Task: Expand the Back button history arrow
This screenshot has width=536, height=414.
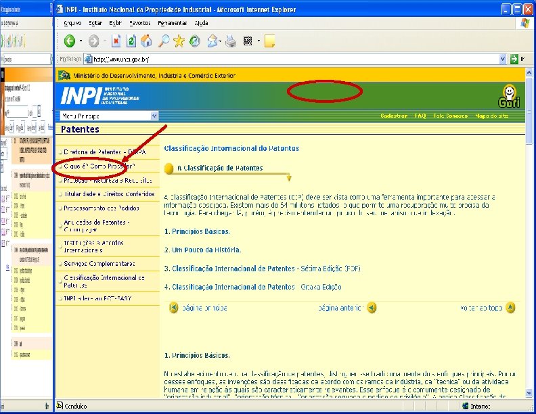Action: [81, 41]
